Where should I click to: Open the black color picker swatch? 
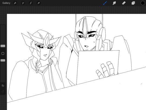click(143, 3)
